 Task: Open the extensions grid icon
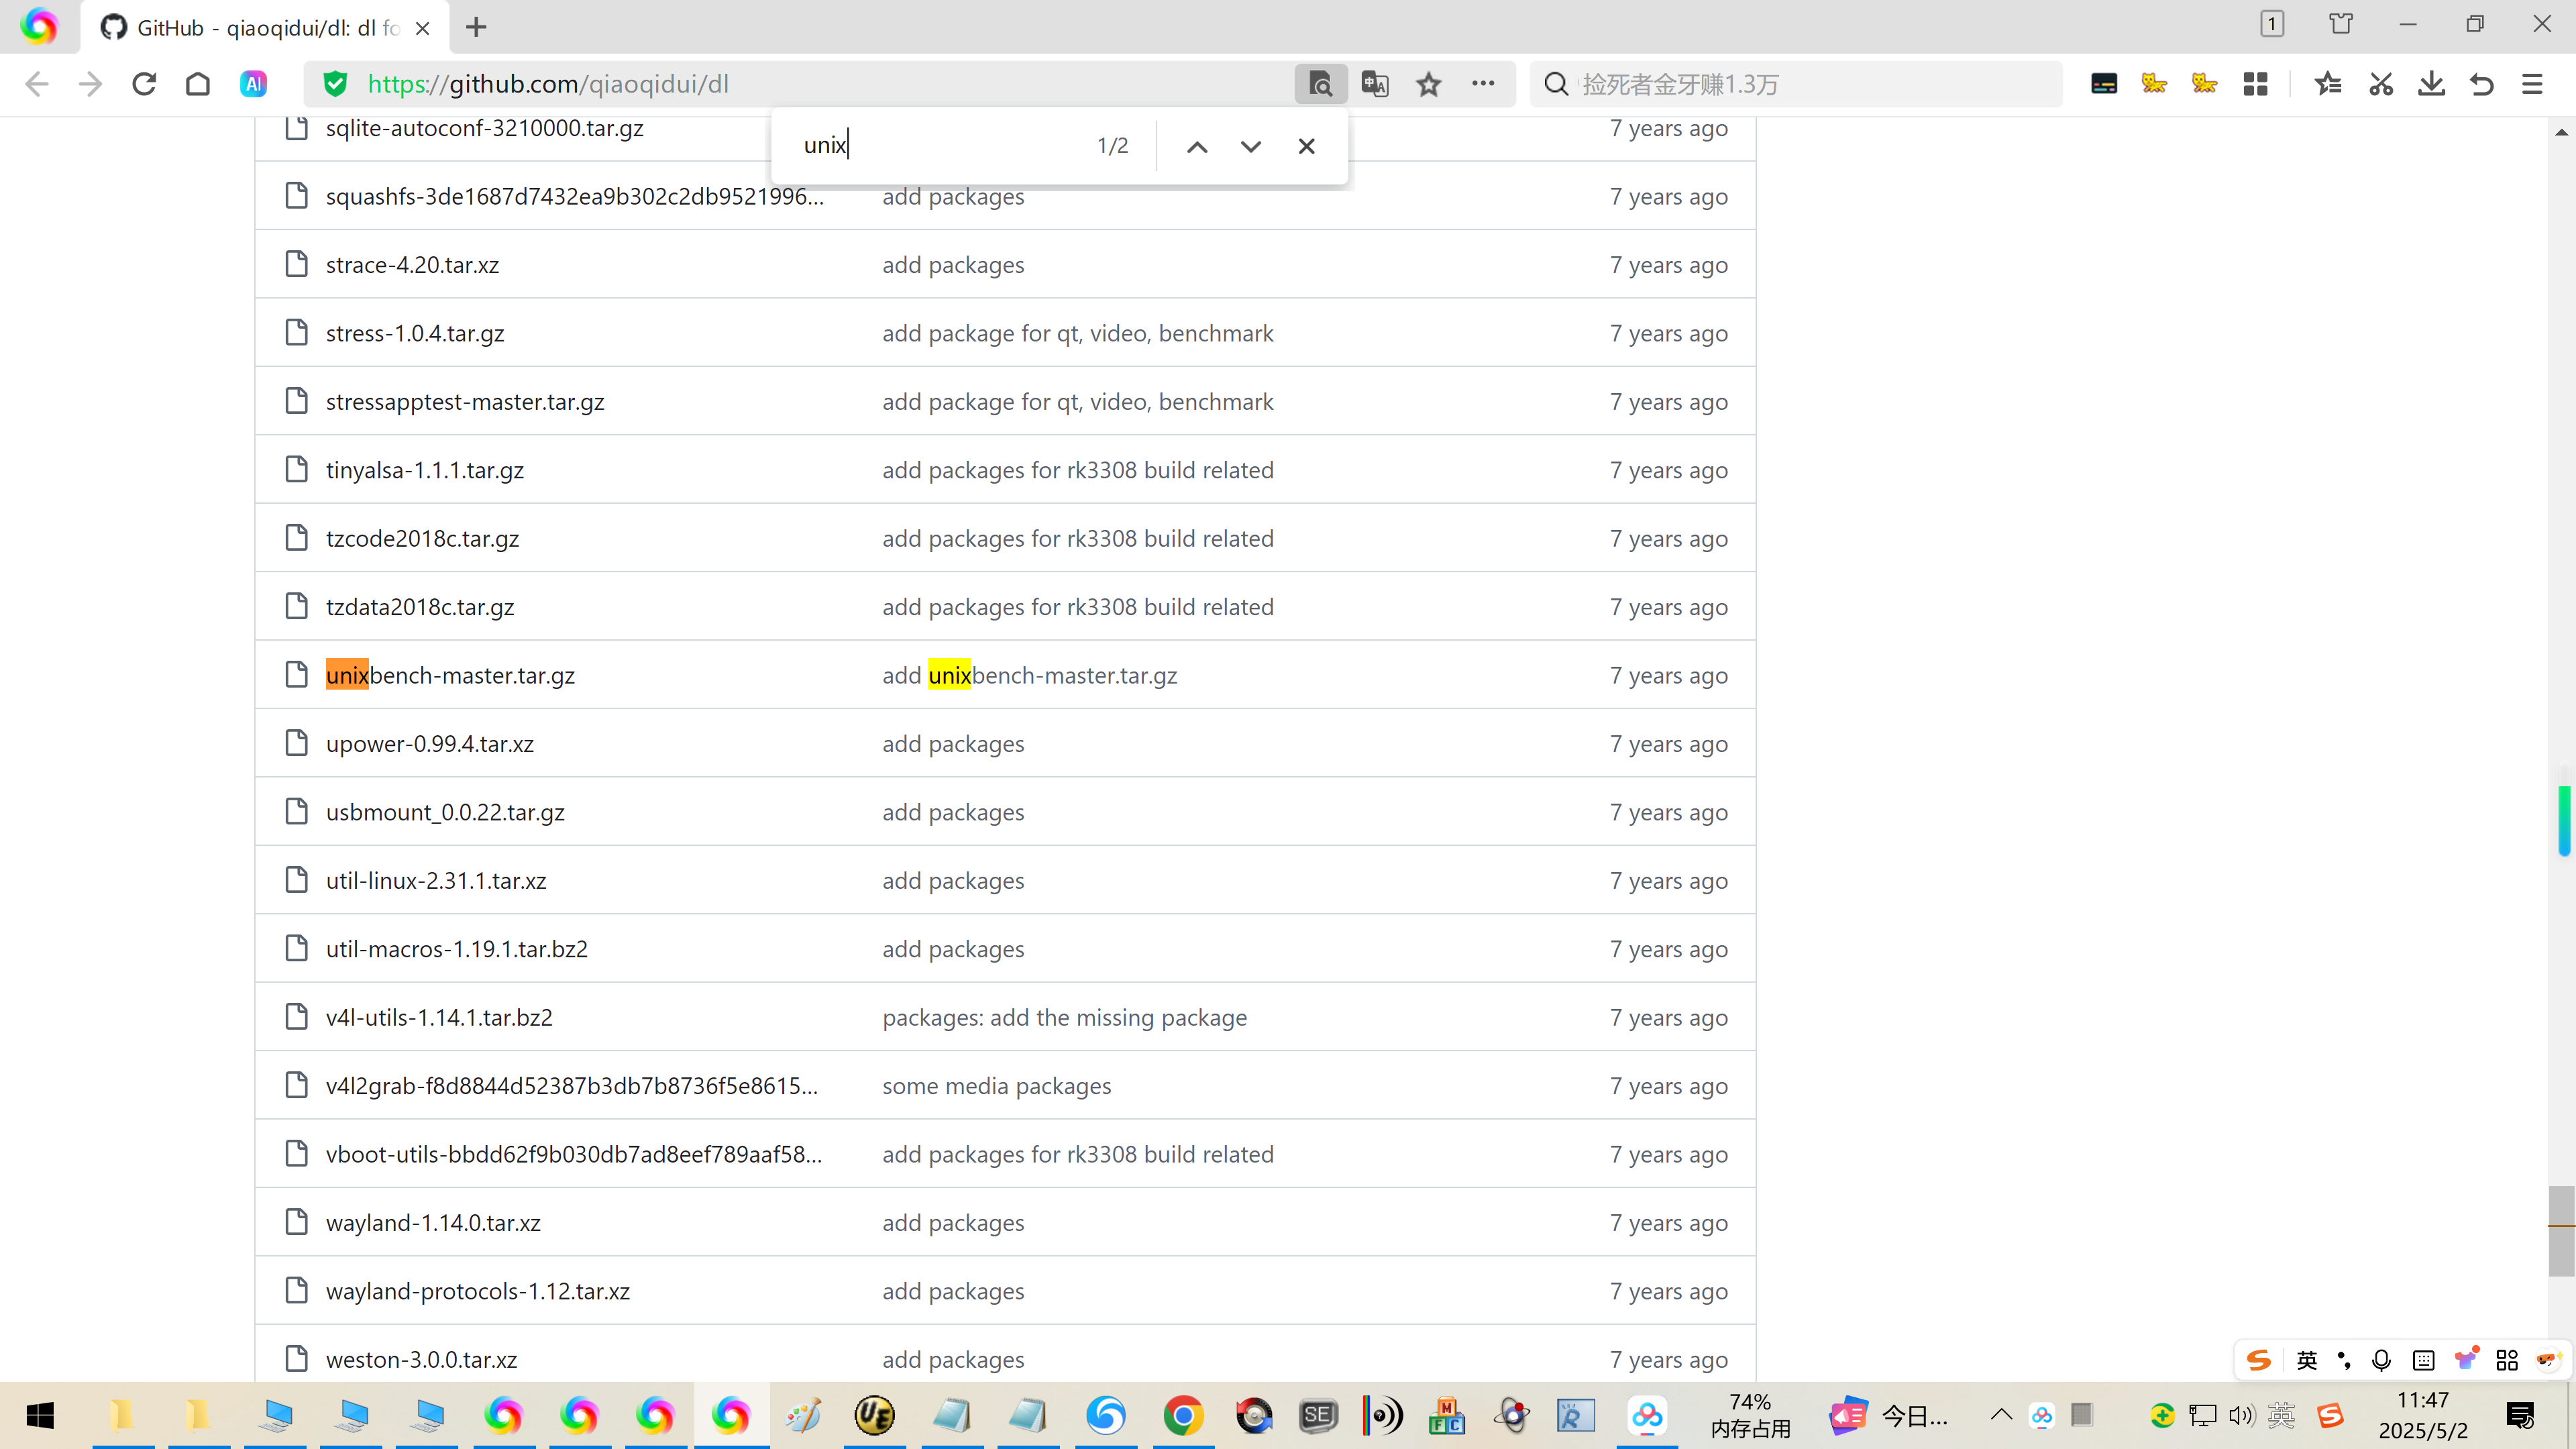pyautogui.click(x=2255, y=84)
